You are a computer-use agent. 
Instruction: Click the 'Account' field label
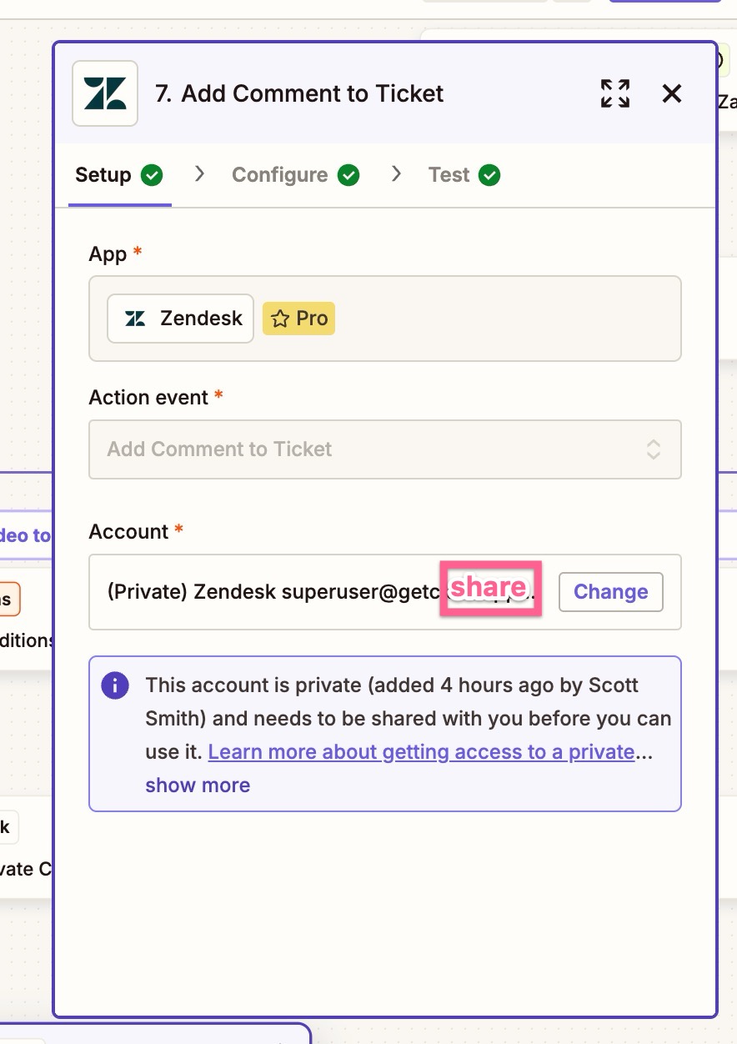point(129,532)
